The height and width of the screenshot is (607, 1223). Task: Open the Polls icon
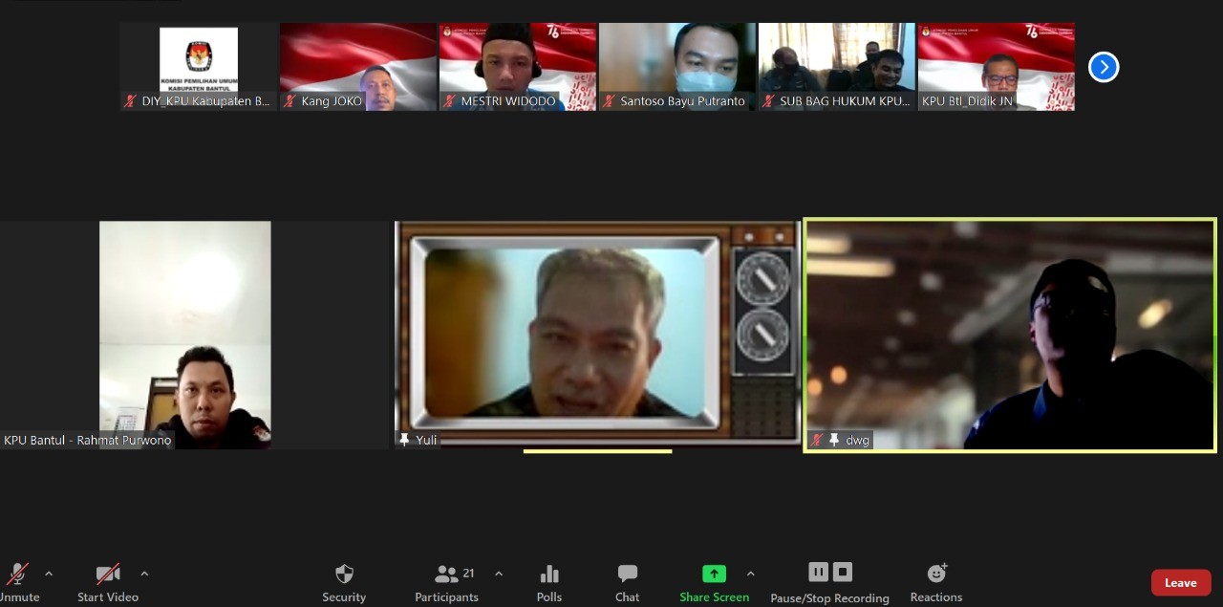(549, 574)
